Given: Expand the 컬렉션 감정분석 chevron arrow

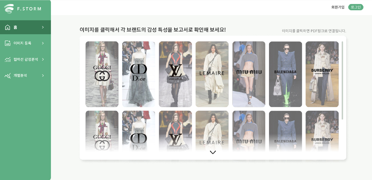Looking at the screenshot, I should [x=43, y=59].
